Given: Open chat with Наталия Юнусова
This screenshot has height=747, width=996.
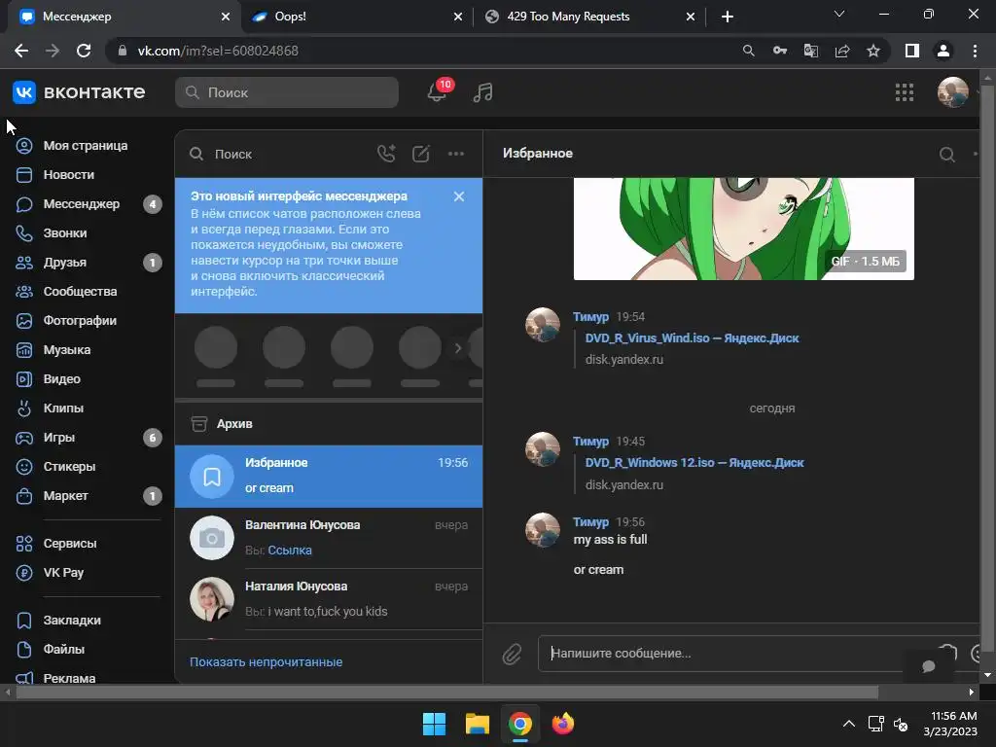Looking at the screenshot, I should click(329, 599).
